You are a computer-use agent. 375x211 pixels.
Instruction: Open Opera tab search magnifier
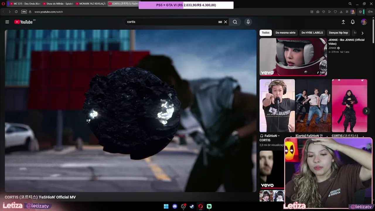pos(350,4)
